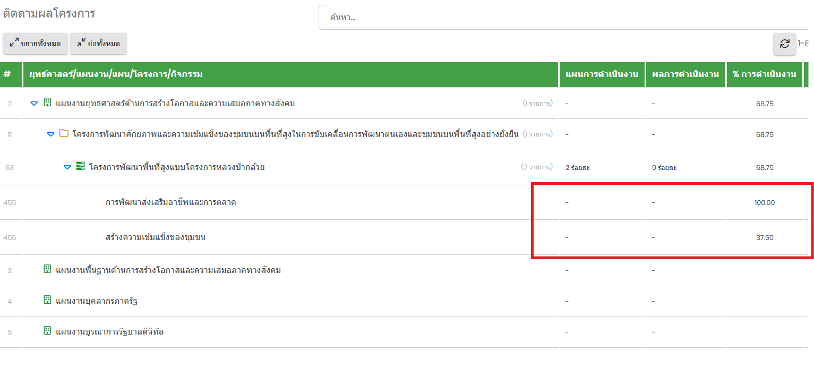Select the การพัฒนาส่งเสริมอาชีพและการตลาด activity row
This screenshot has height=376, width=814.
click(170, 202)
